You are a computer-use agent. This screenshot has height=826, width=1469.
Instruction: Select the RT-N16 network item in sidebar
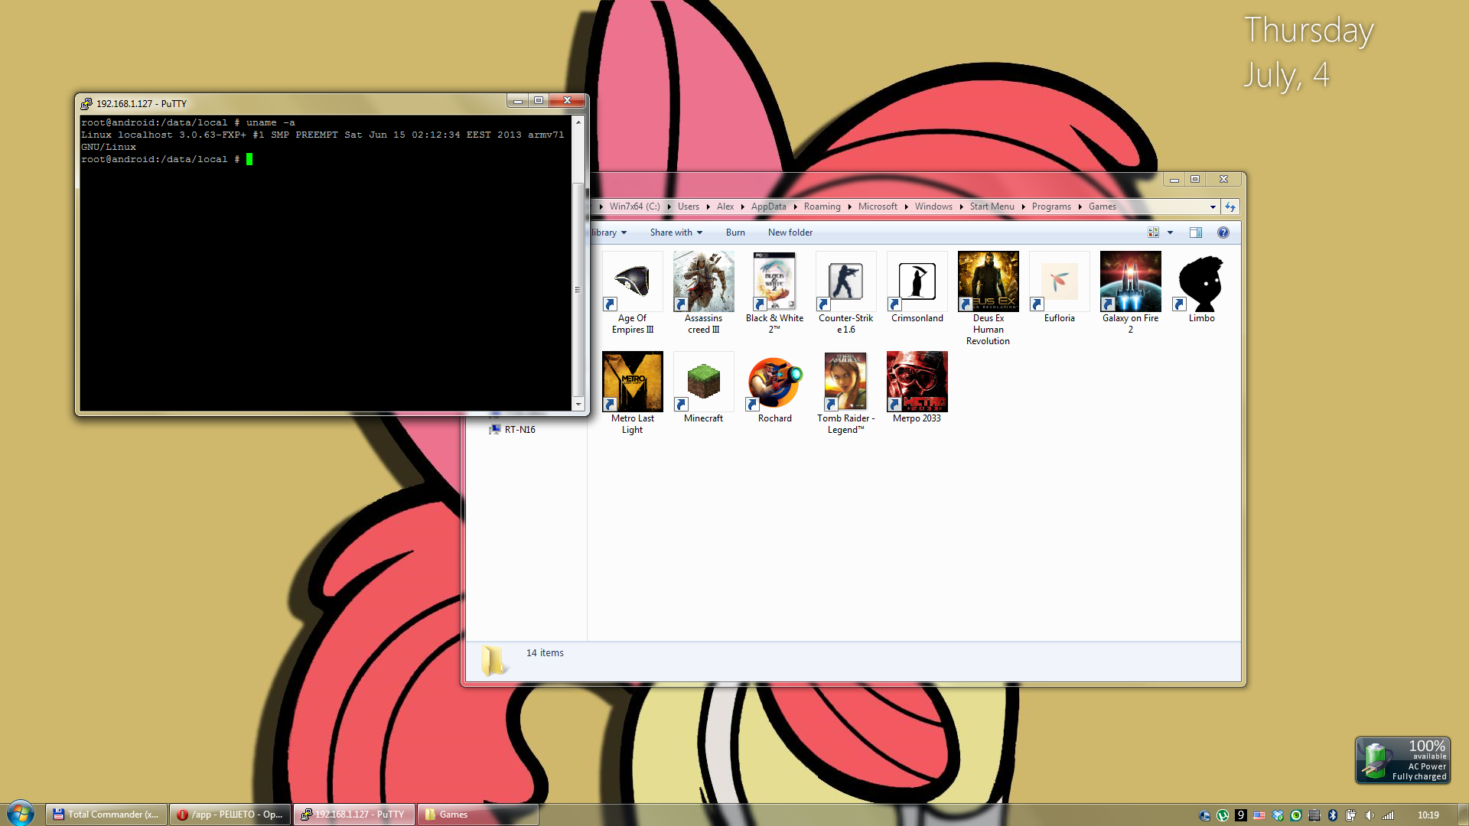click(x=512, y=430)
